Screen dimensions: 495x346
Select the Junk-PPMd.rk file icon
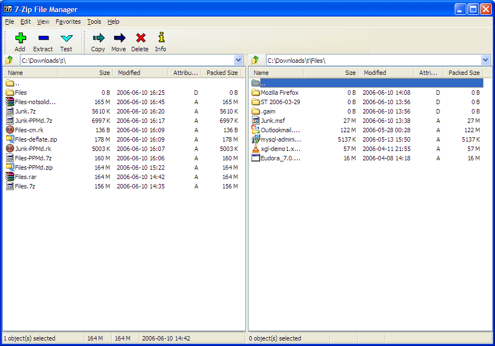10,148
